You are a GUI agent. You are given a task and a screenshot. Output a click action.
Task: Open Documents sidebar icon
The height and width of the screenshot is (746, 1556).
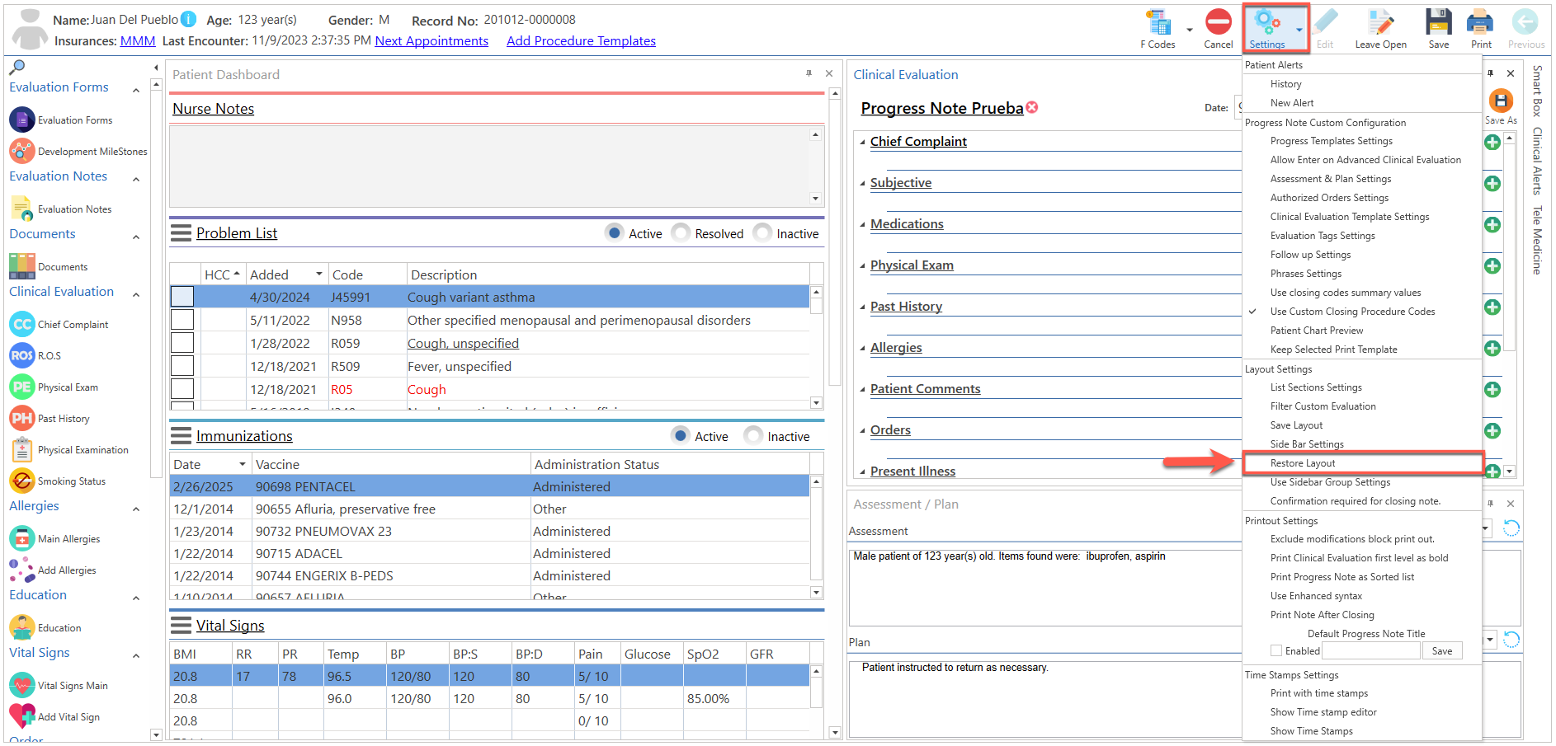(22, 266)
